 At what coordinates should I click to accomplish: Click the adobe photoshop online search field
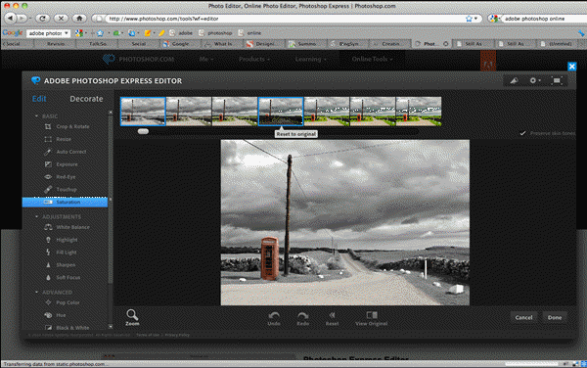(543, 19)
